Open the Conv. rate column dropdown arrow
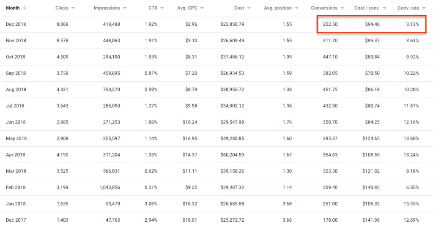Image resolution: width=433 pixels, height=228 pixels. click(424, 8)
